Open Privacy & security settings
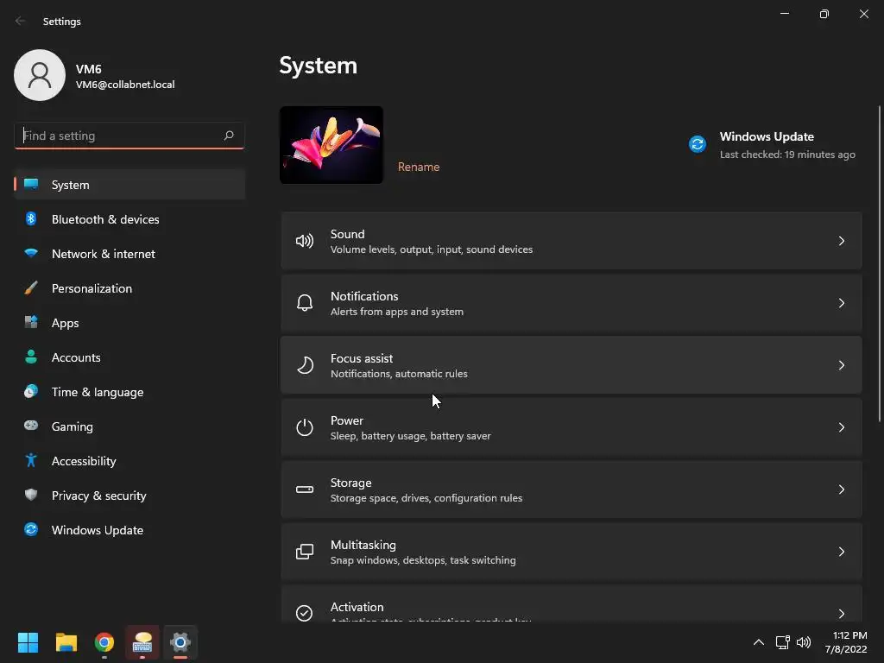This screenshot has width=884, height=663. pos(129,495)
